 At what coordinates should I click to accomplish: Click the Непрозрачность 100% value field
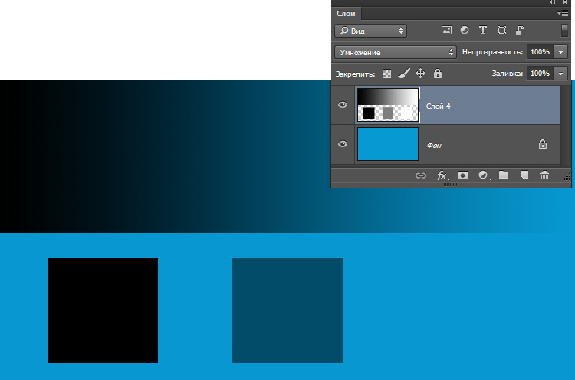[x=540, y=52]
